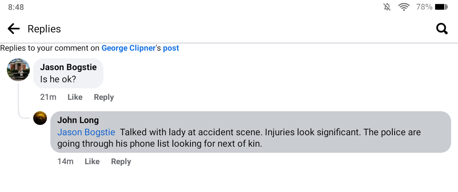Like John Long's reply
Screen dimensions: 458x192
[92, 162]
